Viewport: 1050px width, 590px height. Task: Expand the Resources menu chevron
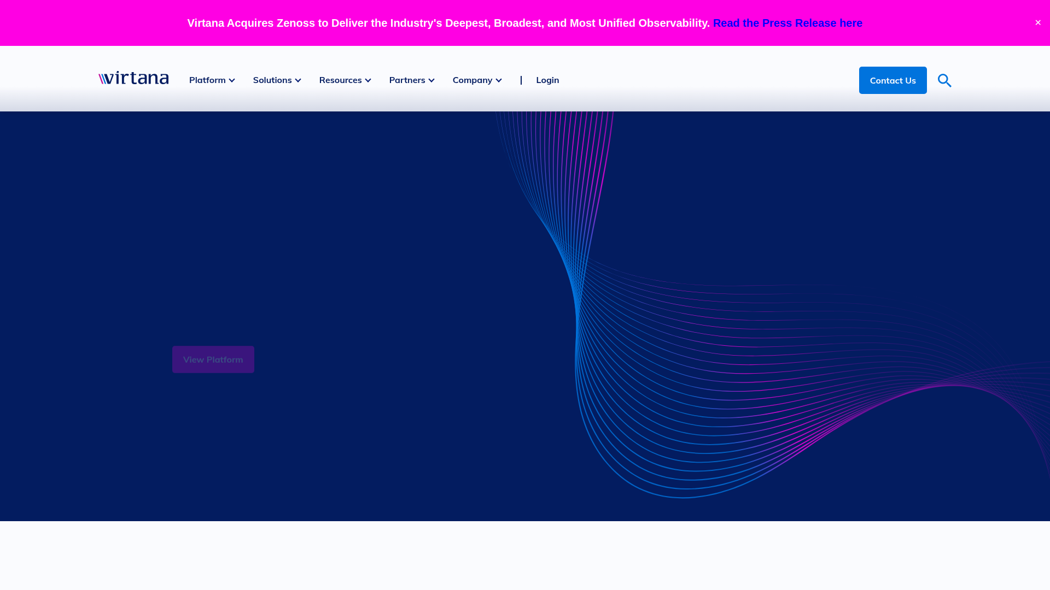point(367,80)
